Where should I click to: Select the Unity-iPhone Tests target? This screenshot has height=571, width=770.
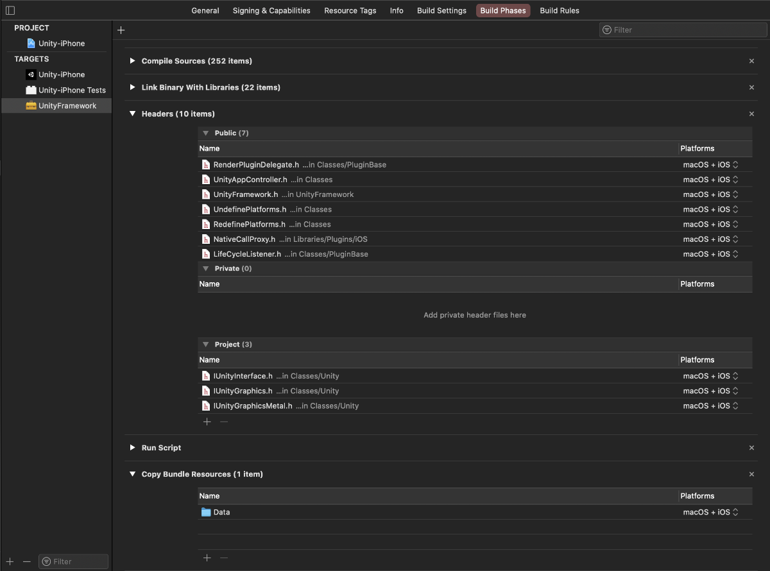click(x=56, y=90)
